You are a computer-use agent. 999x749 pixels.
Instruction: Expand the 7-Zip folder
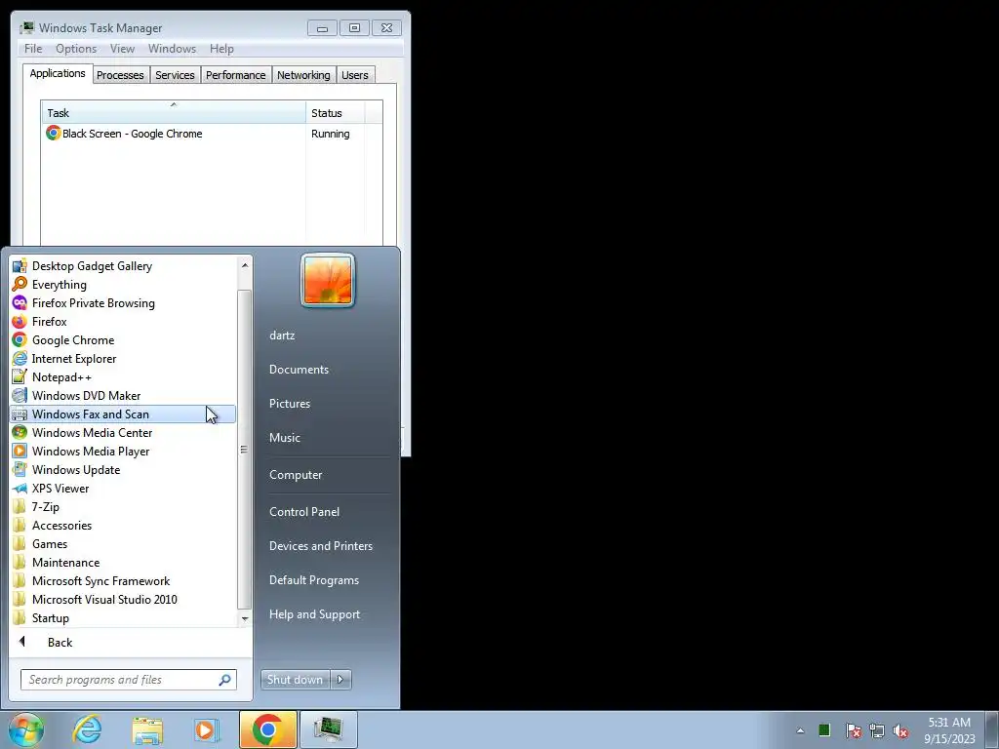(123, 506)
